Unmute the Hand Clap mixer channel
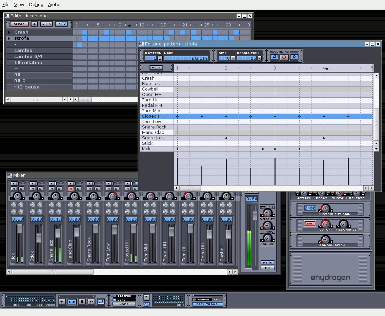Screen dimensions: 385x316 70,189
